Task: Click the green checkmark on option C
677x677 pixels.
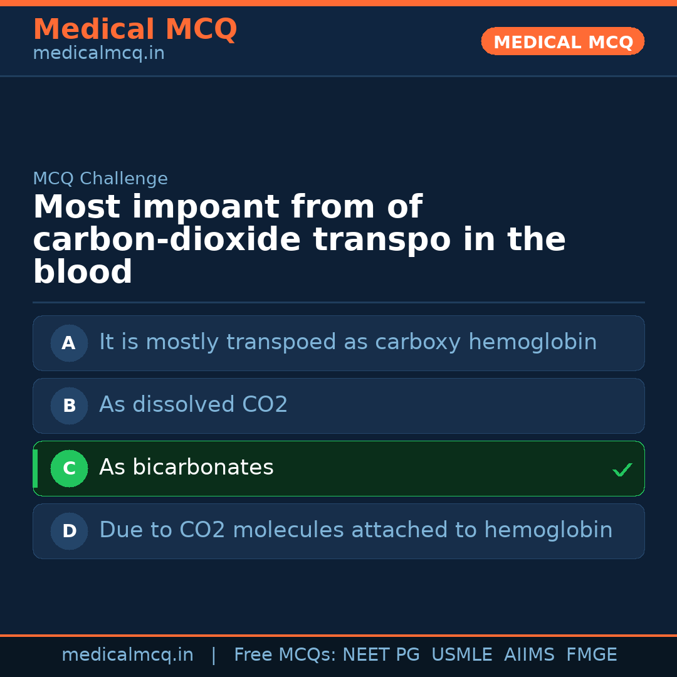Action: [x=622, y=470]
